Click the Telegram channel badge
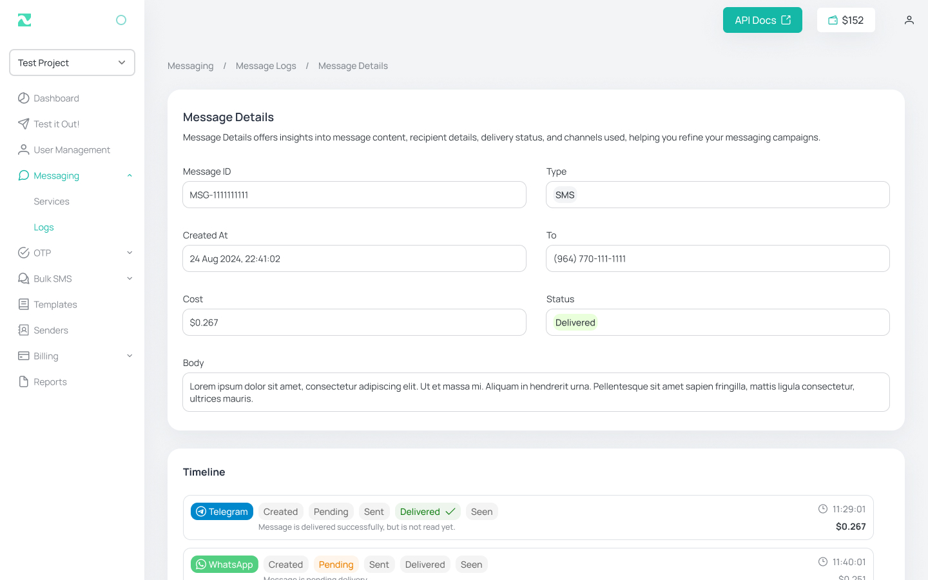The height and width of the screenshot is (580, 928). click(222, 512)
